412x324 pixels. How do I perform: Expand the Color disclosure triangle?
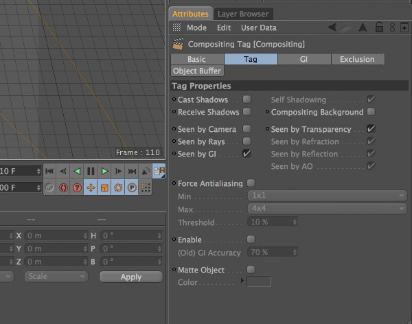[242, 281]
